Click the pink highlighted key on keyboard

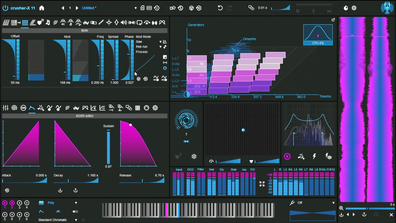point(166,210)
